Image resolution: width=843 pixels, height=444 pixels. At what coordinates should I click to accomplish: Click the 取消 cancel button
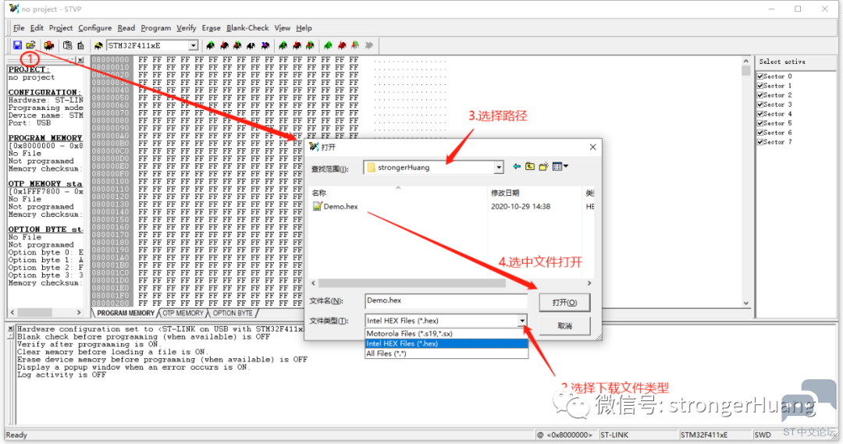click(564, 325)
